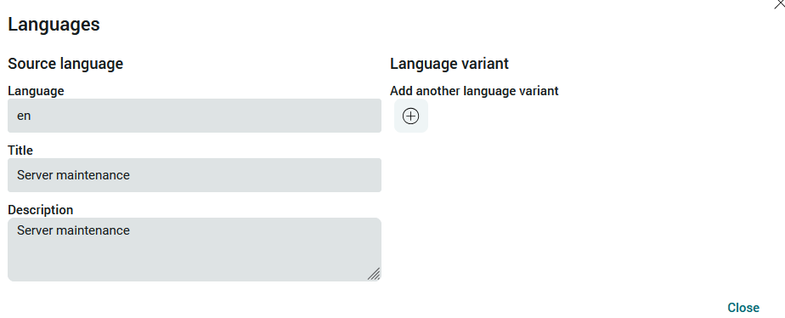The width and height of the screenshot is (785, 318).
Task: Click the Description text area resize handle
Action: click(x=374, y=274)
